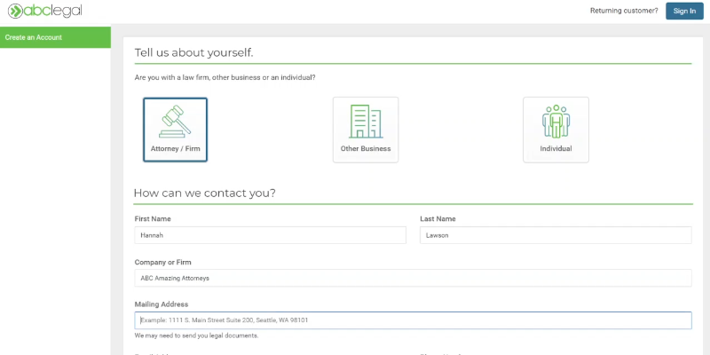710x355 pixels.
Task: Click the Mailing Address input field
Action: [x=413, y=320]
